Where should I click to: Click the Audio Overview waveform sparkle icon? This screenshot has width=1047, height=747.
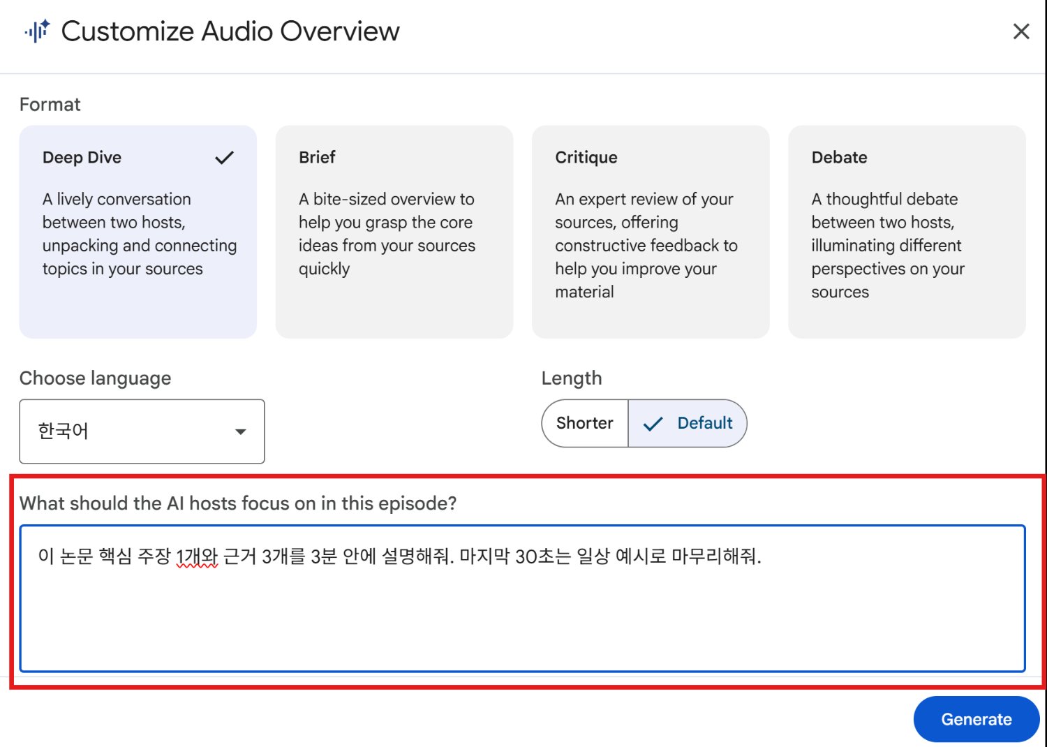pos(37,31)
